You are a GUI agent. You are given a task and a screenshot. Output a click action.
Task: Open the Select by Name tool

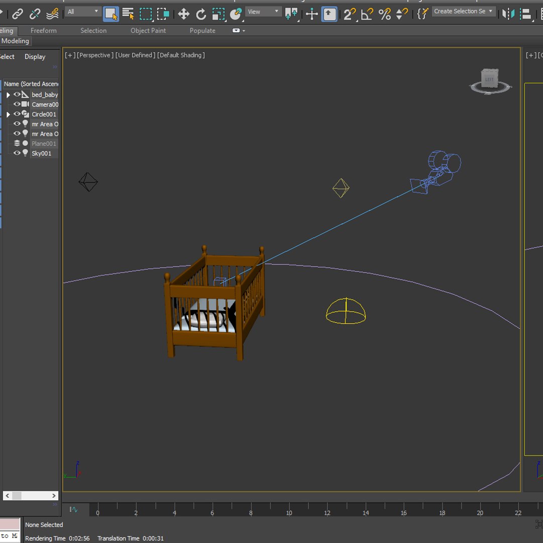(128, 14)
